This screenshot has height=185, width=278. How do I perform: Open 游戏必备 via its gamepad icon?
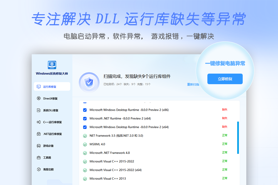pos(39,146)
